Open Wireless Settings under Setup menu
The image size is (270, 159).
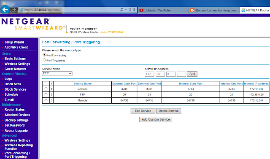pos(17,64)
